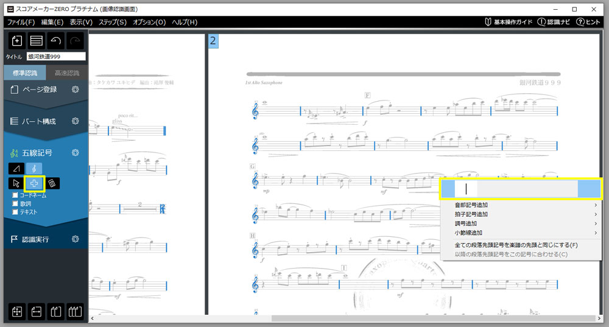Open the ヘルプ(H) menu
The height and width of the screenshot is (327, 609).
tap(185, 22)
